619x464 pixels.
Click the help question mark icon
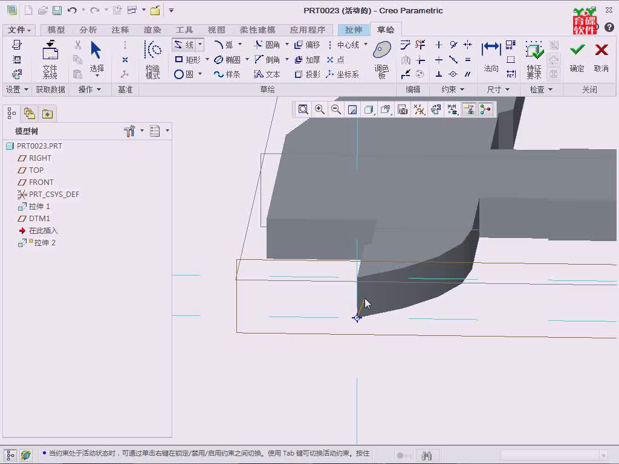click(609, 27)
